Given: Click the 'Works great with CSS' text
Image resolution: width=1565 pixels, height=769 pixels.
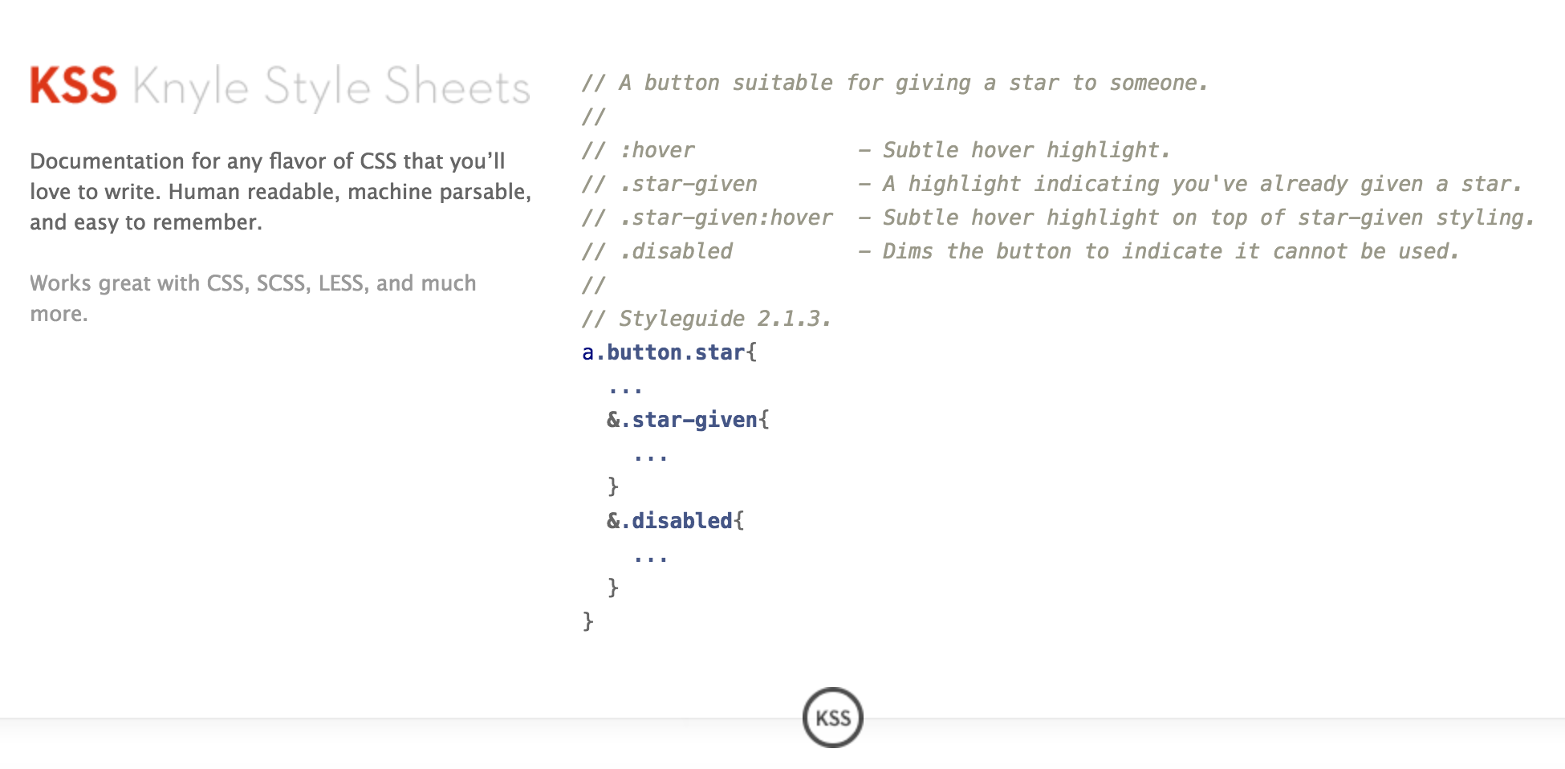Looking at the screenshot, I should tap(253, 298).
